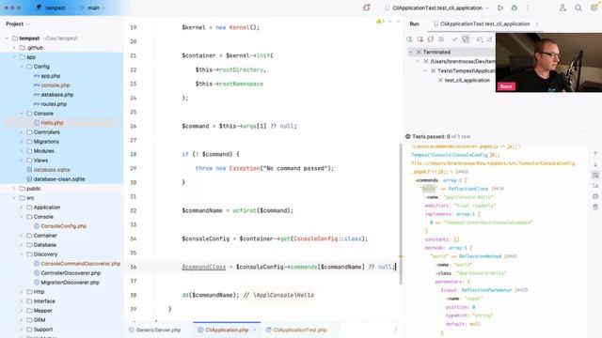Collapse the Config folder
The image size is (602, 338).
point(21,67)
